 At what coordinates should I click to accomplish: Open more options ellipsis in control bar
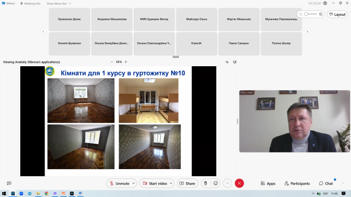coord(227,183)
